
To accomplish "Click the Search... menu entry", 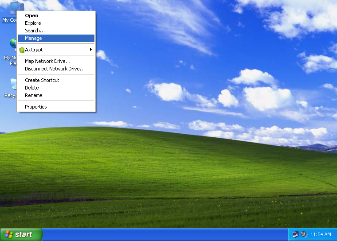I will tap(35, 31).
